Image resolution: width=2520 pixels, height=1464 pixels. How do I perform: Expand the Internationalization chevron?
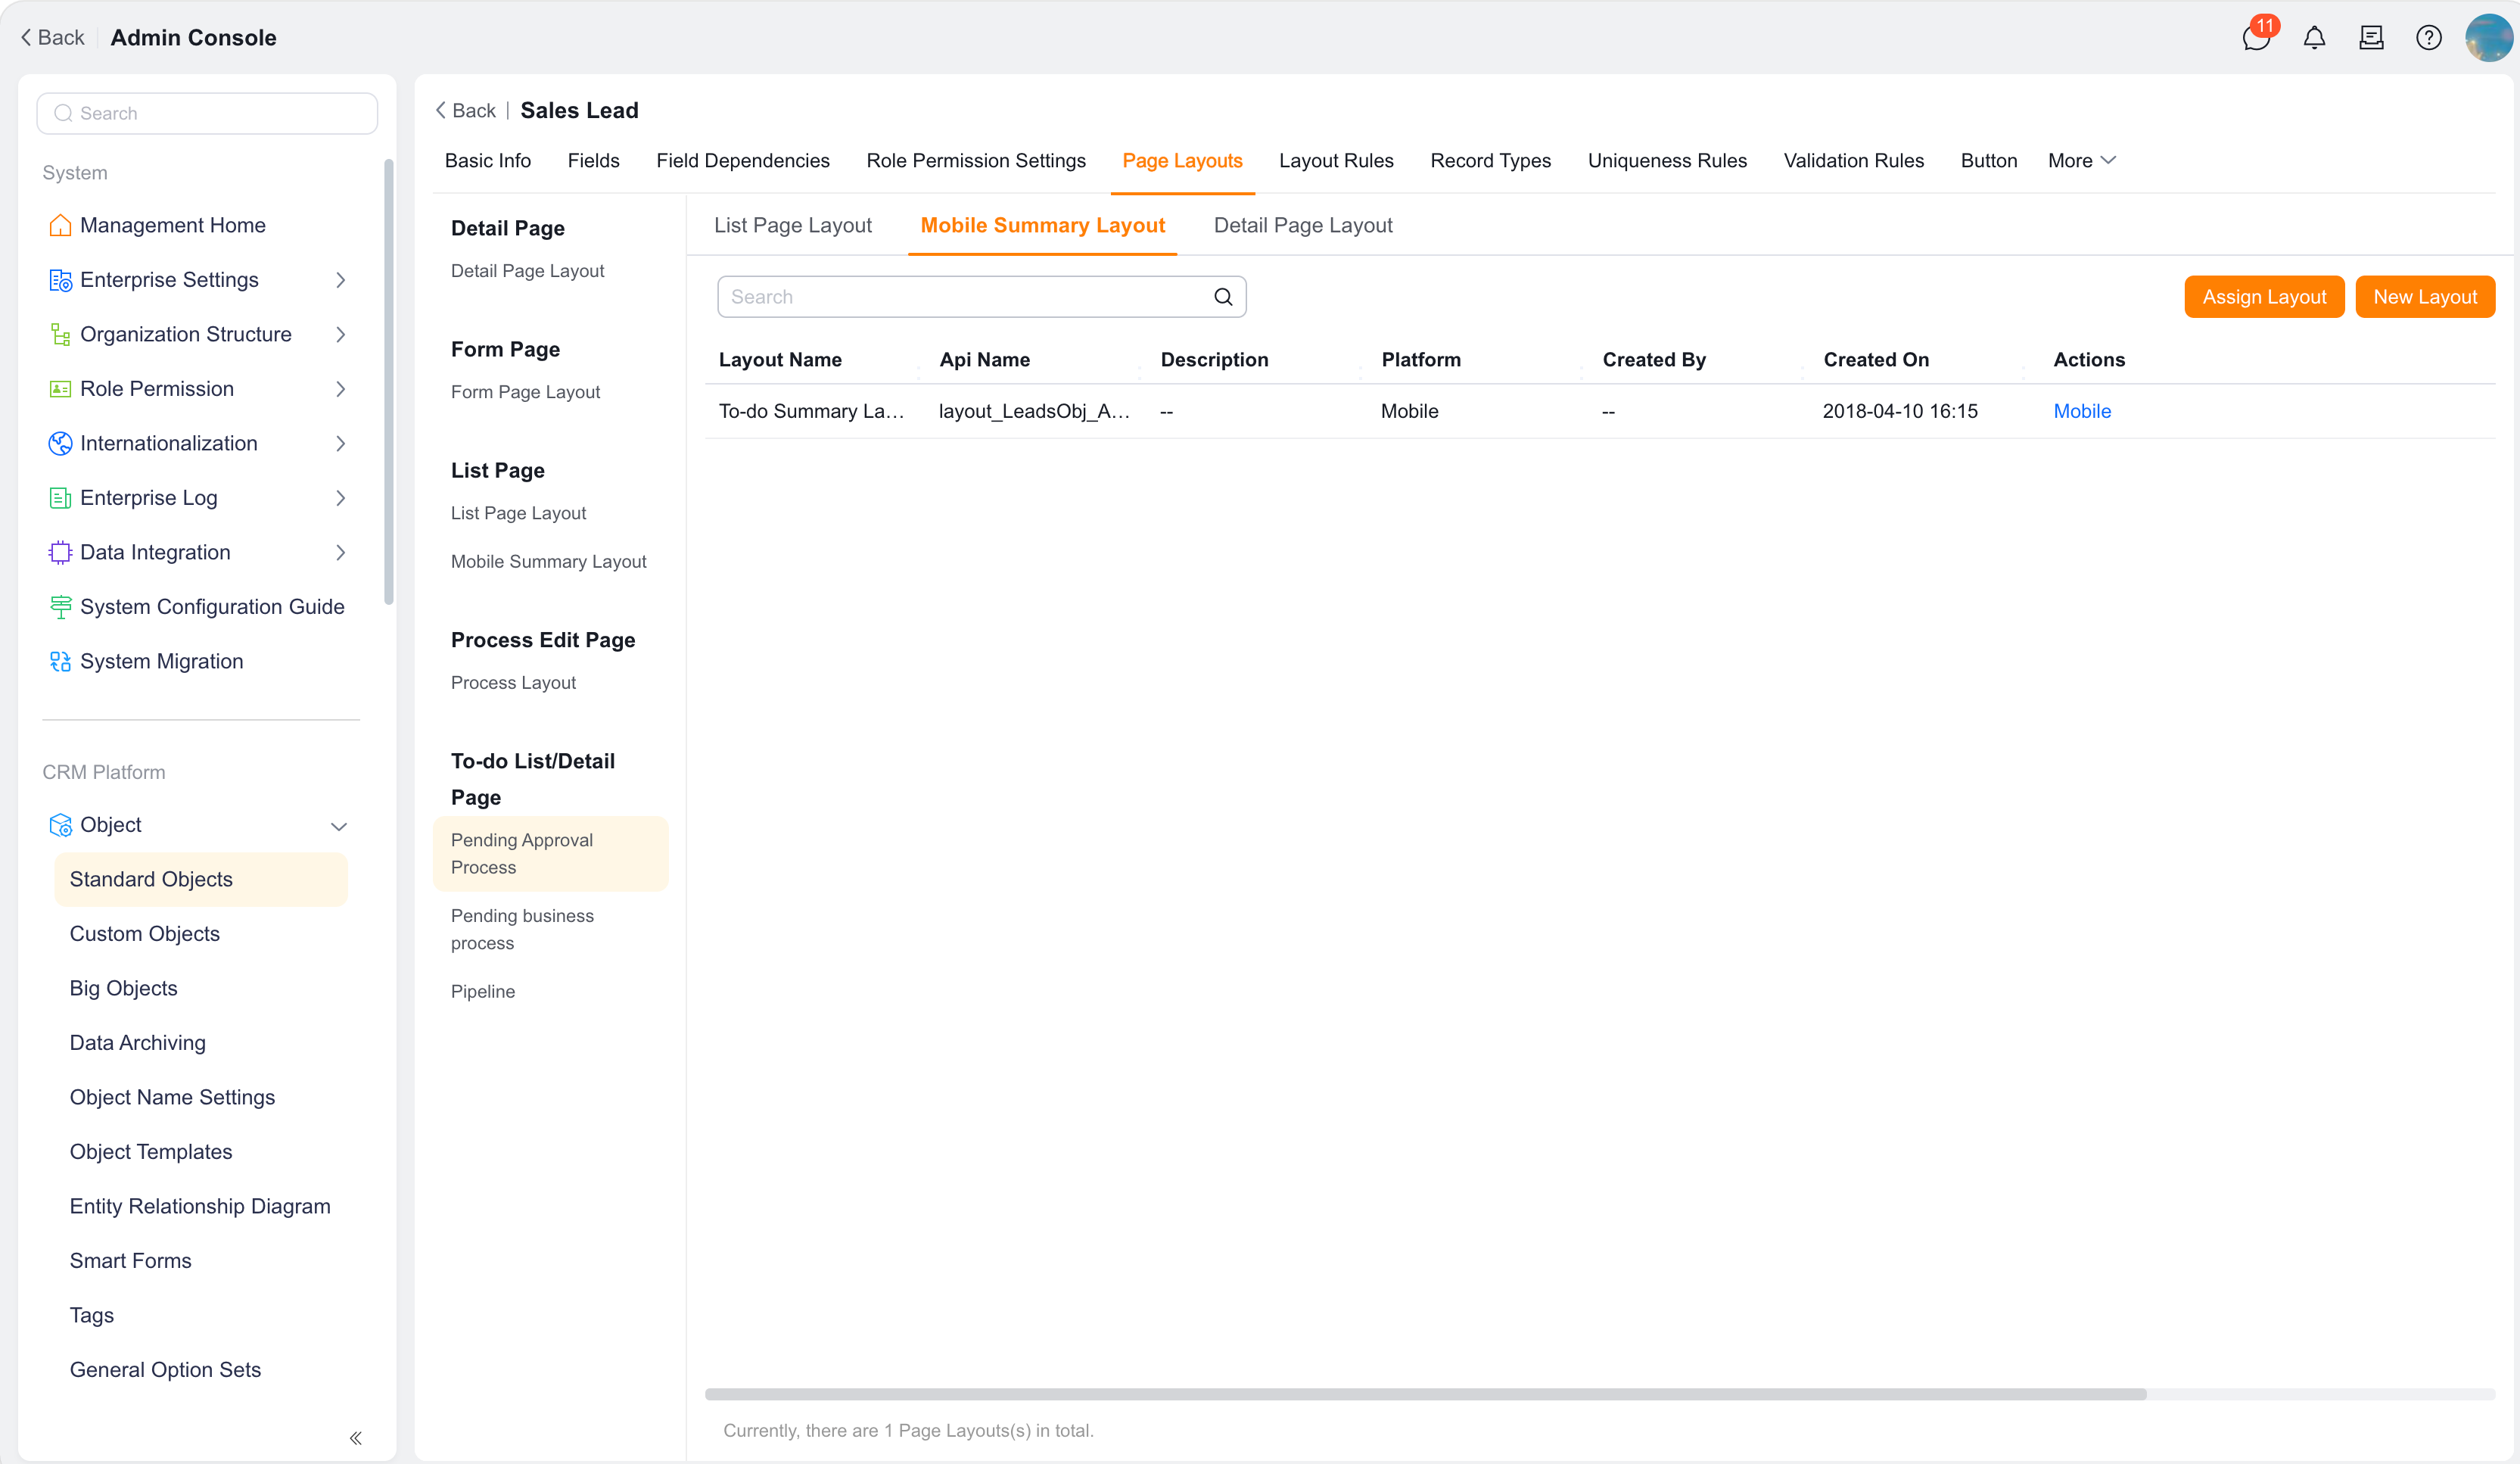[340, 443]
